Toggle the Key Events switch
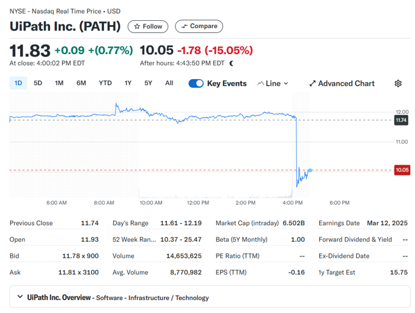Screen dimensions: 415x313 [x=196, y=83]
